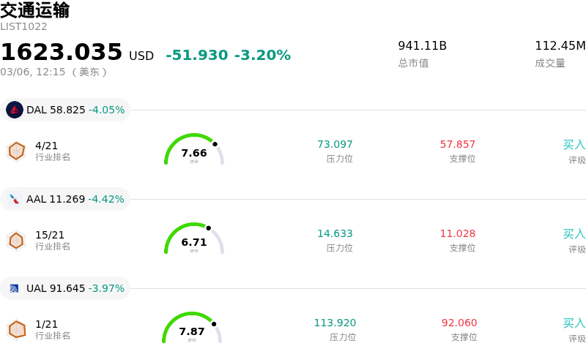
Task: Click the AAL 6.71 score gauge
Action: tap(193, 240)
